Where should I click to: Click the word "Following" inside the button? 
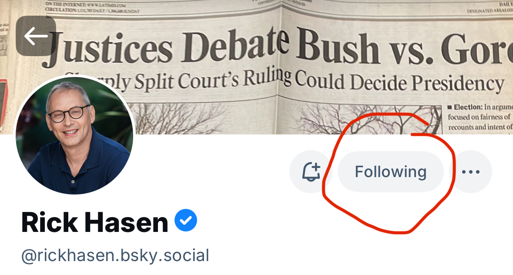coord(390,172)
